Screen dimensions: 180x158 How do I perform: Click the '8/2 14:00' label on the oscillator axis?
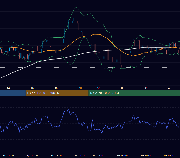pos(8,155)
